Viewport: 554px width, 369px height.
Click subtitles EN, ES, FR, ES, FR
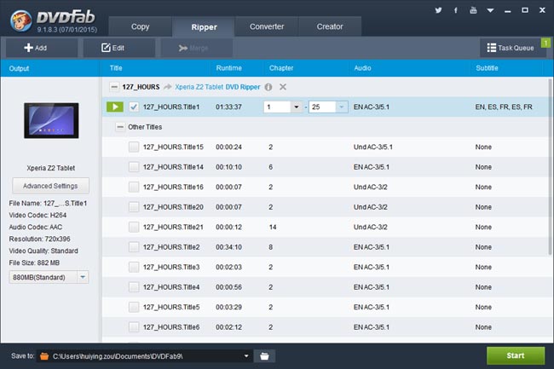(x=504, y=107)
